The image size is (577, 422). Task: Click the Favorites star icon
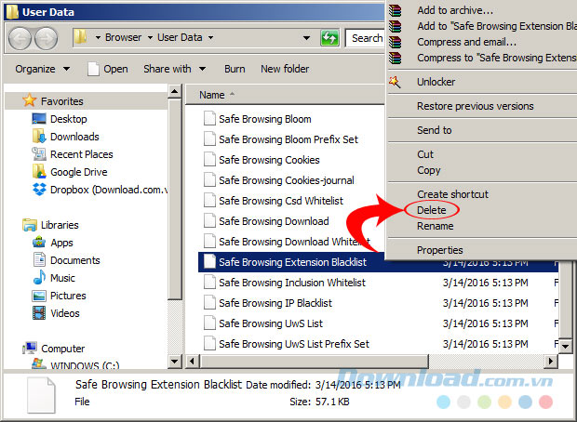coord(29,100)
